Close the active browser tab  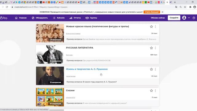pos(167,2)
